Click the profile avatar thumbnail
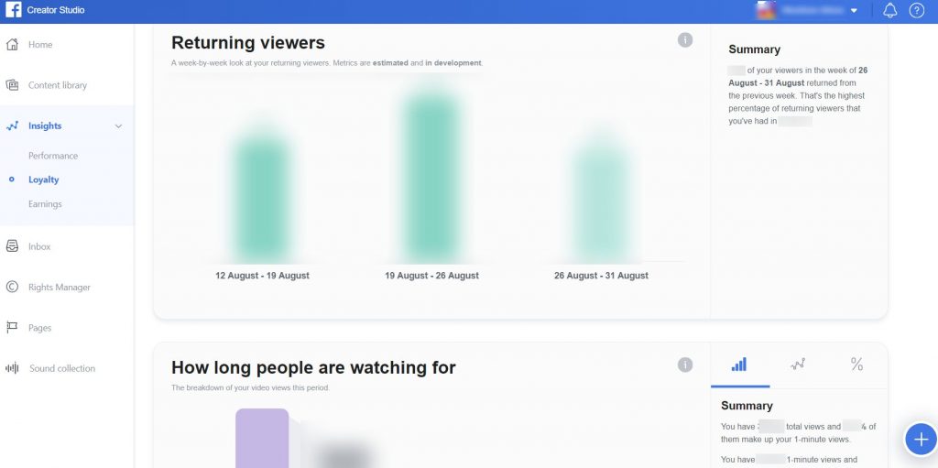The height and width of the screenshot is (468, 938). point(767,10)
